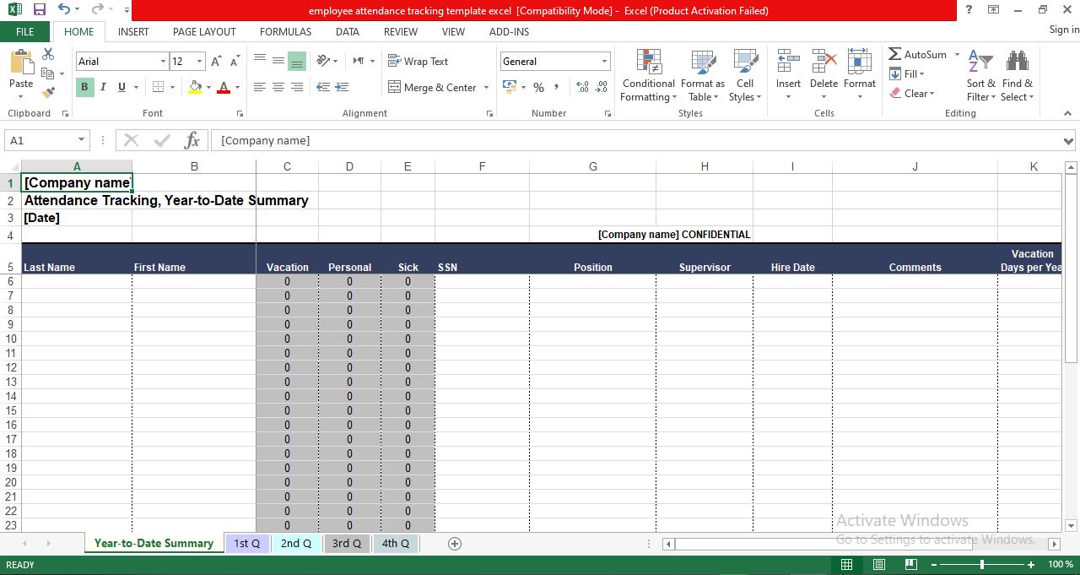Image resolution: width=1080 pixels, height=575 pixels.
Task: Switch to Page Layout view in status bar
Action: [x=878, y=564]
